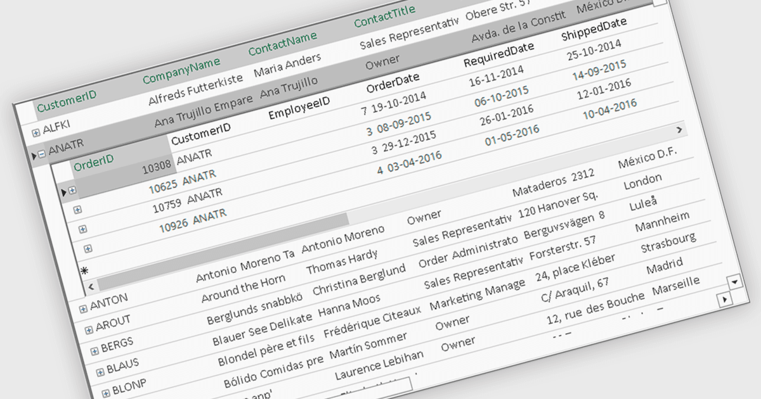Select order date 03-04-2016
This screenshot has height=399, width=761.
[x=414, y=163]
